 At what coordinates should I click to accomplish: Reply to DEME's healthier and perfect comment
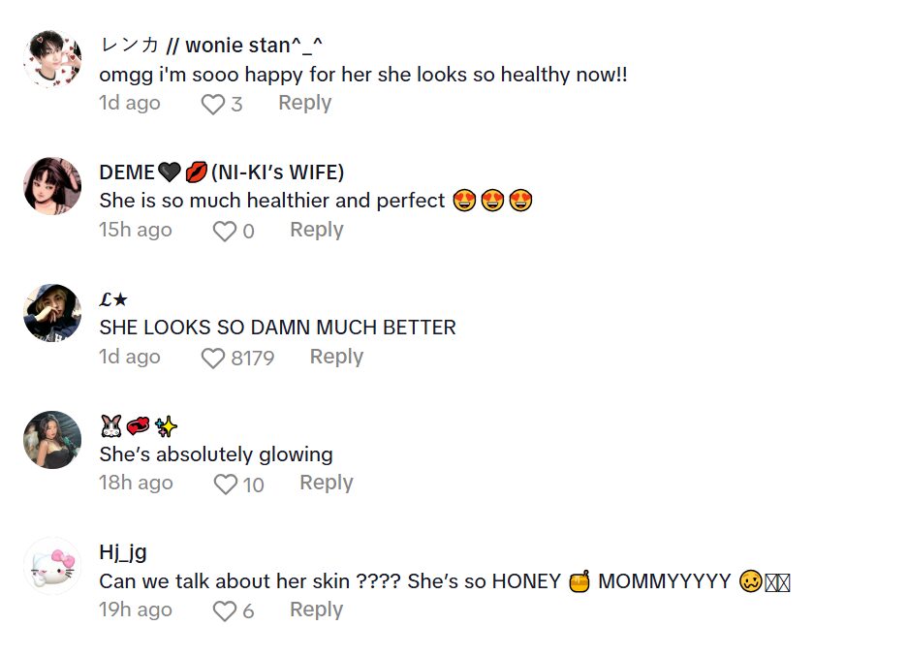coord(316,231)
